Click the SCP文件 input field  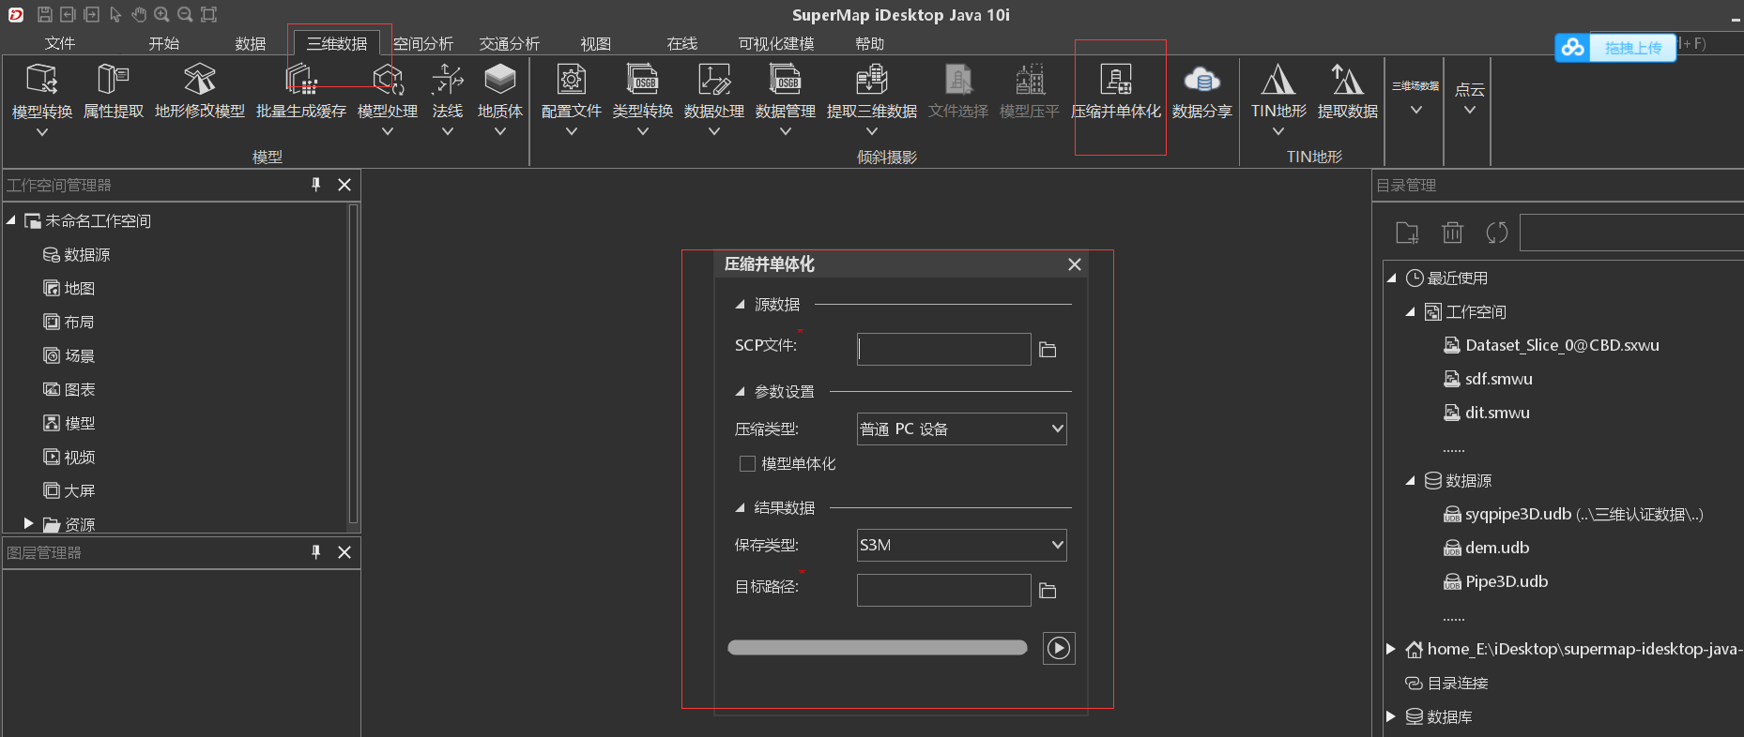pyautogui.click(x=944, y=350)
